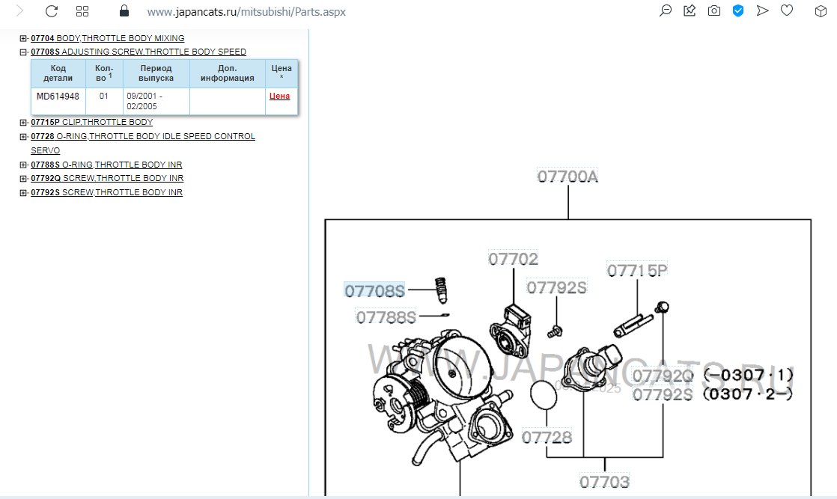Click the Кол-во column header

click(104, 73)
